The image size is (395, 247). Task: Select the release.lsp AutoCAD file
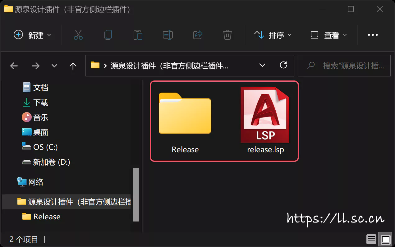coord(265,121)
